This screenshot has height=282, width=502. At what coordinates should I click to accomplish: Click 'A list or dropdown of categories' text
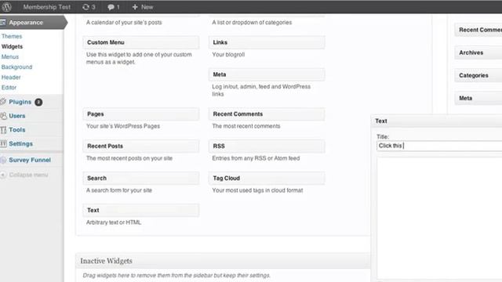pos(252,23)
